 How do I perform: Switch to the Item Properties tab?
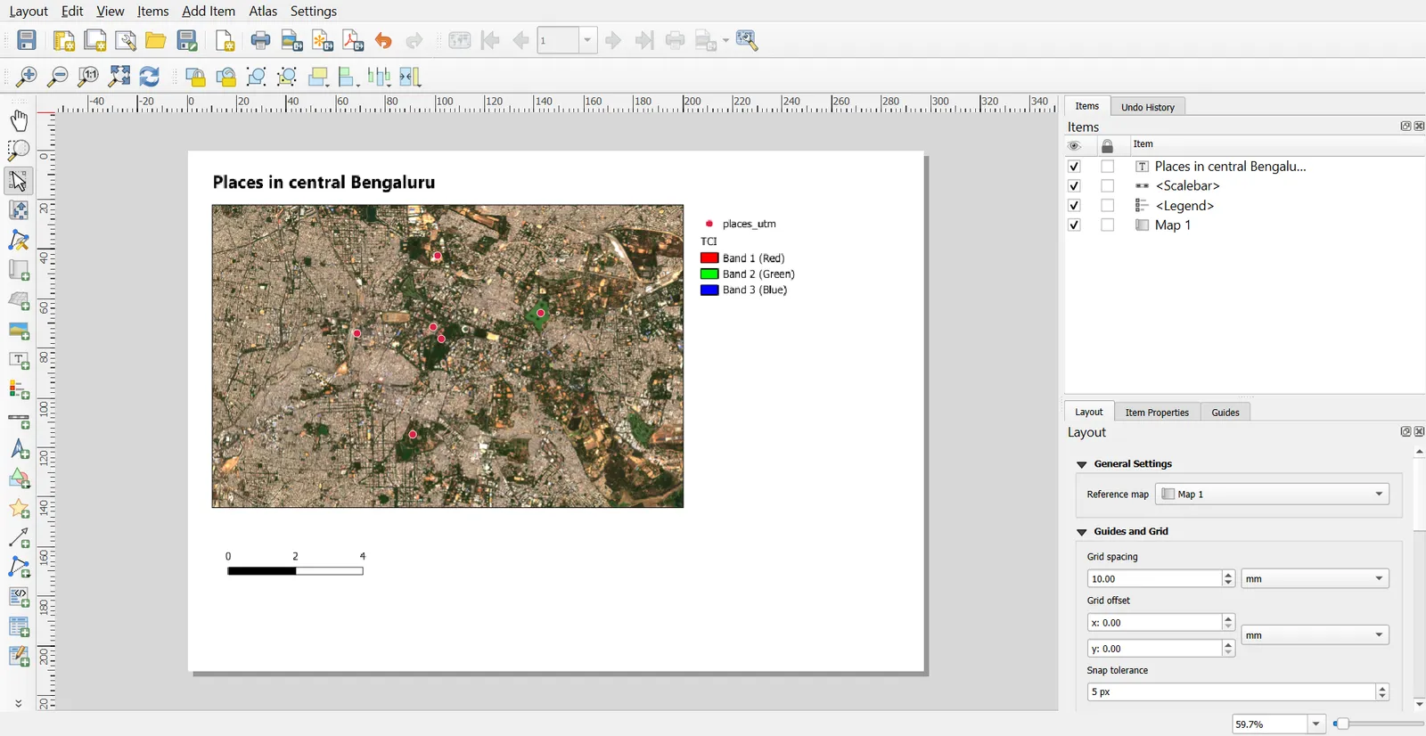coord(1157,412)
